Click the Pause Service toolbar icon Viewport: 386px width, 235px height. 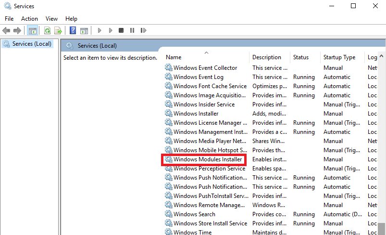(132, 30)
